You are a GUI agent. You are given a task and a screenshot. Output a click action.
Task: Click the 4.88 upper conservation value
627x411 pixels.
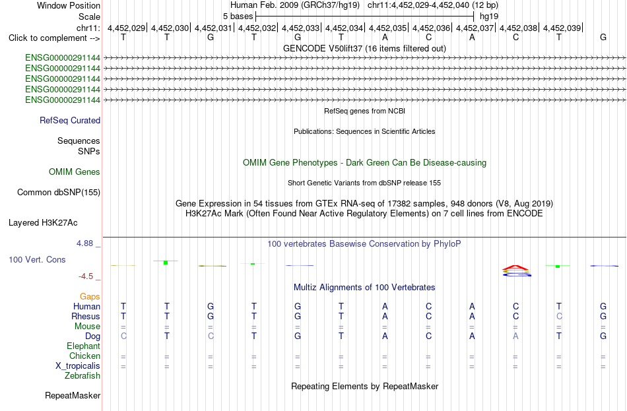coord(84,243)
